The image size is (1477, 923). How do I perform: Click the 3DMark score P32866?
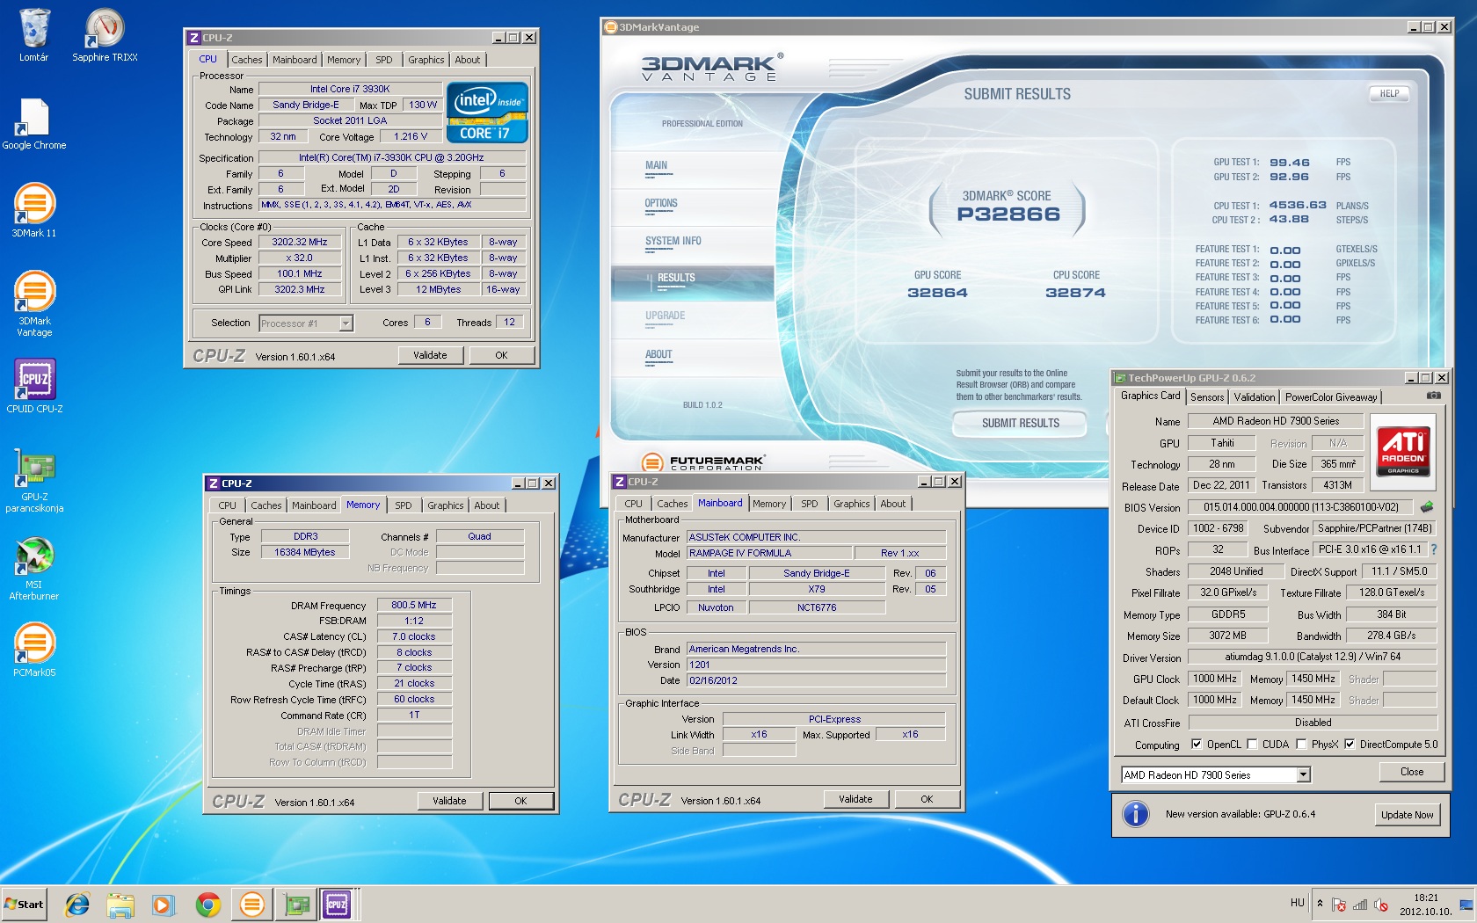1008,214
